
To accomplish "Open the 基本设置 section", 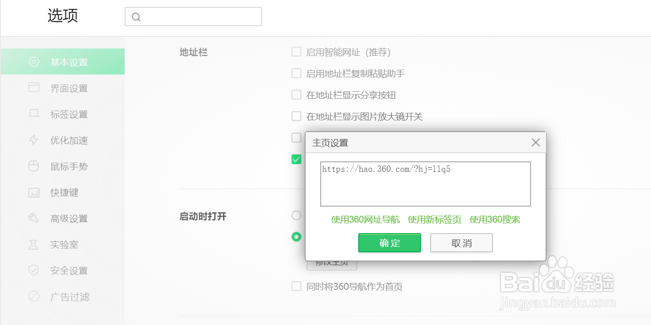I will 62,62.
